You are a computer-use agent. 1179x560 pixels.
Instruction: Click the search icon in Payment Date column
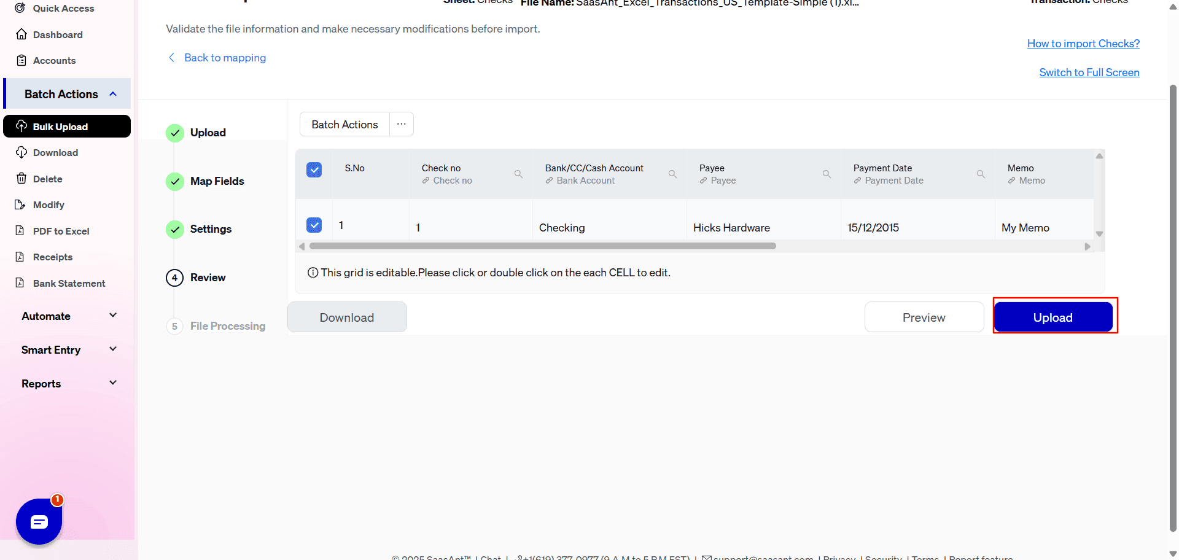point(981,174)
